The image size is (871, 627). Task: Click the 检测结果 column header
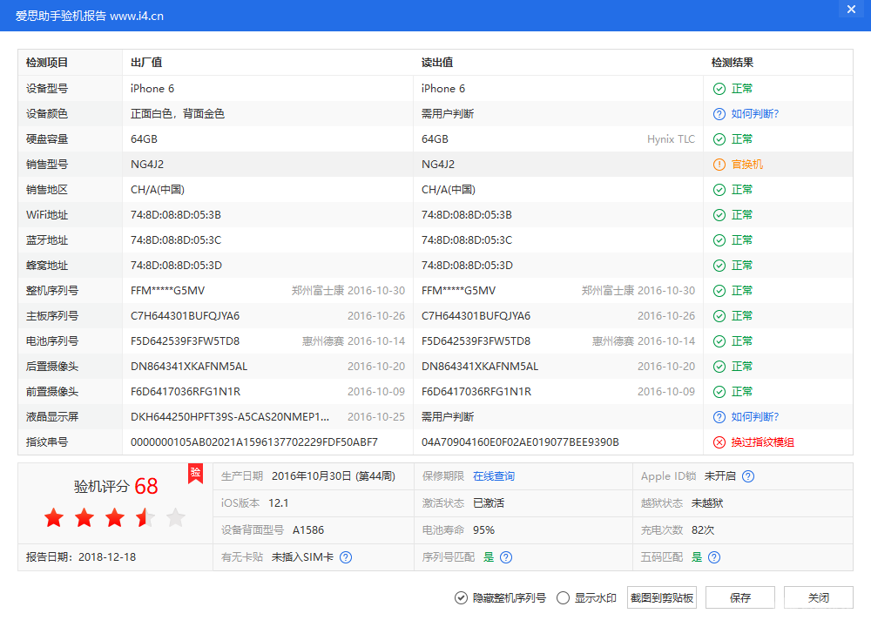click(x=733, y=63)
